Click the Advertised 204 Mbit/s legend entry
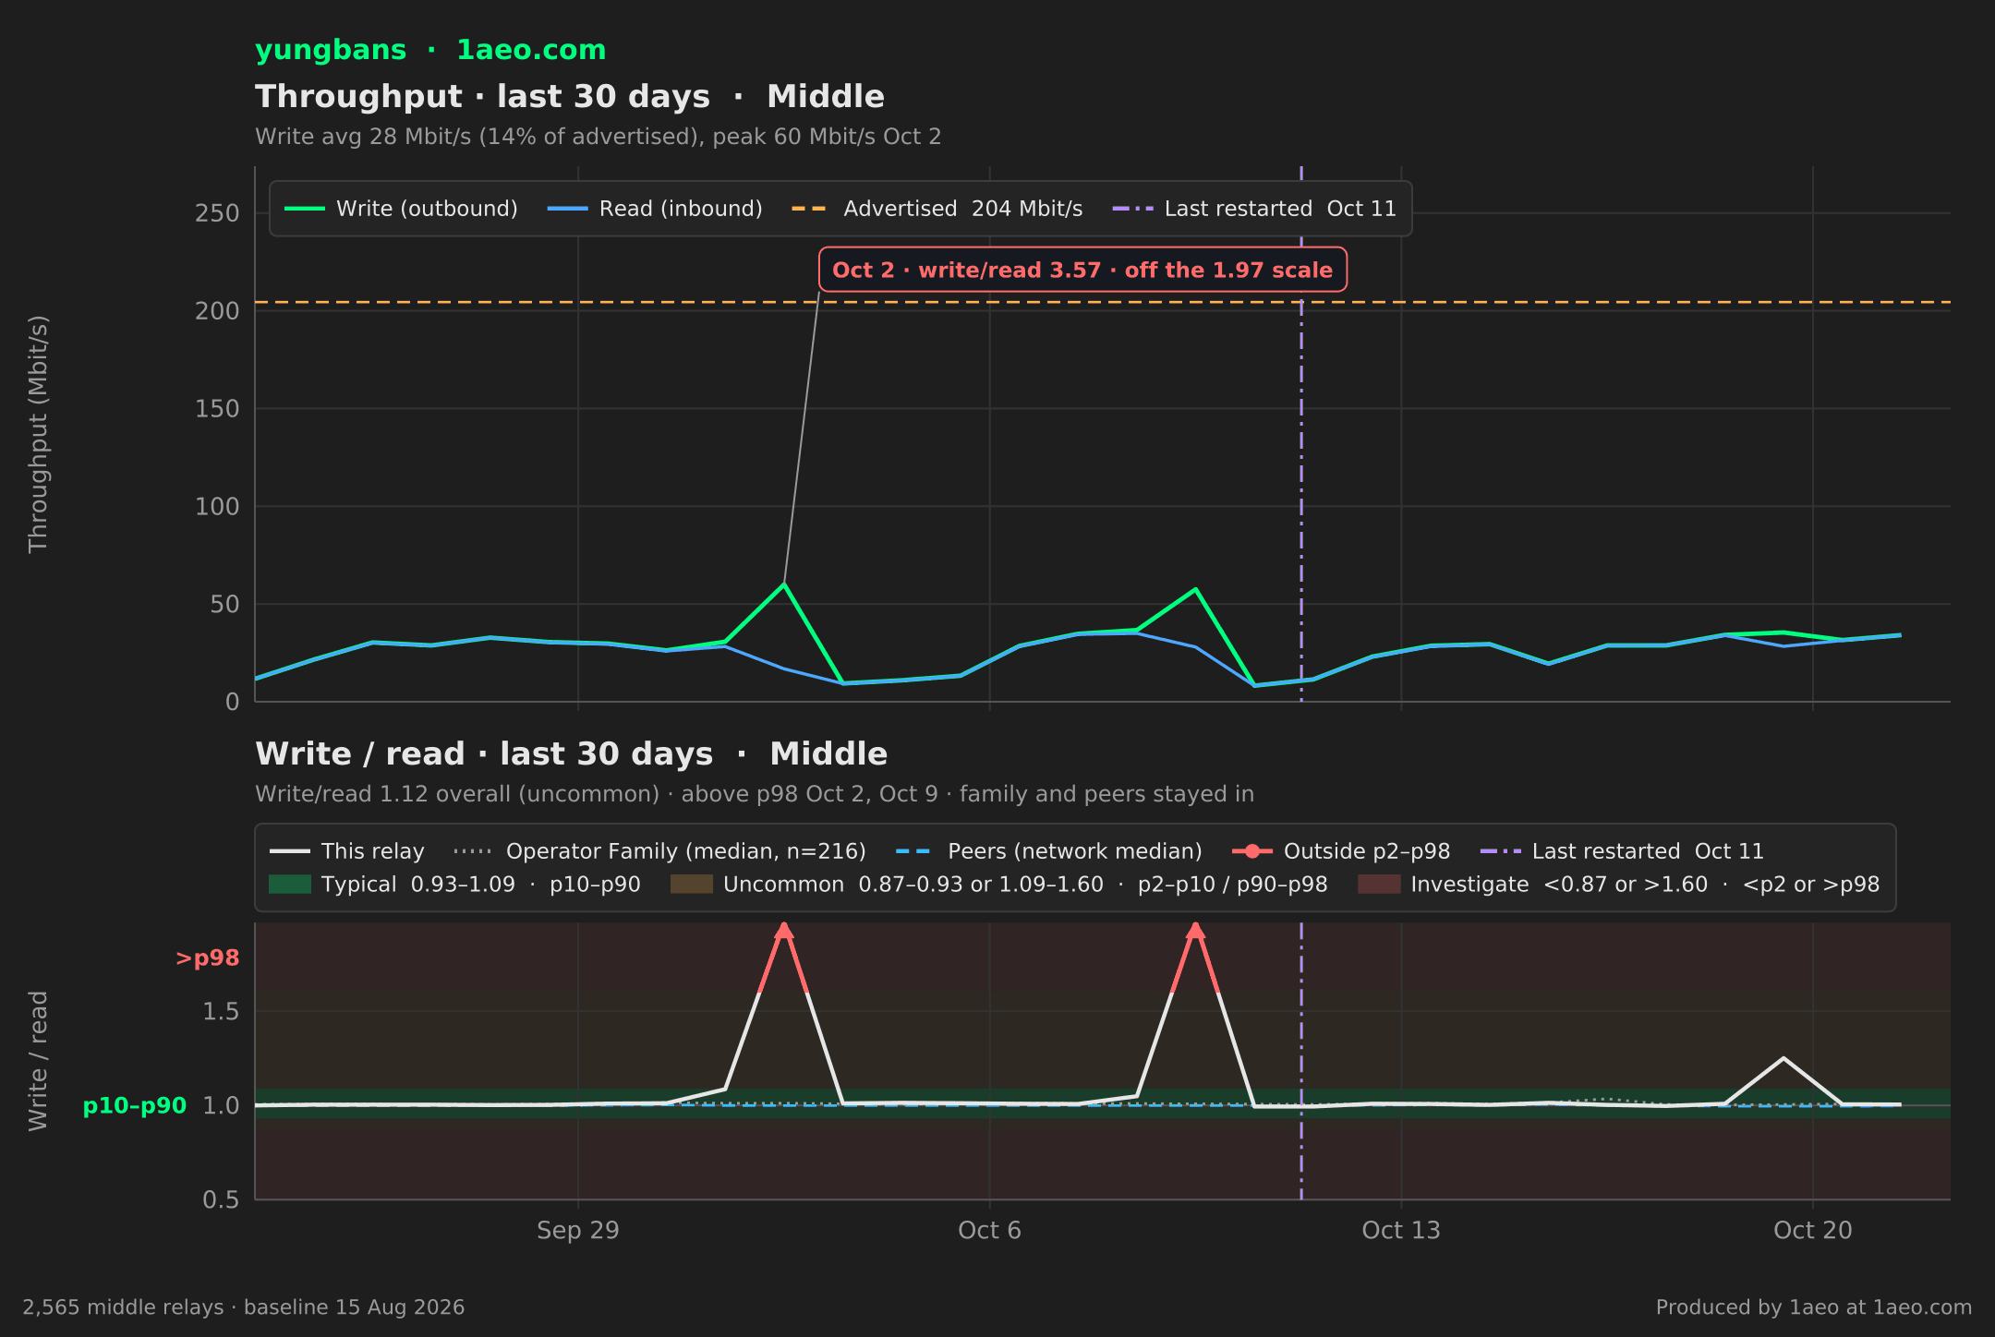 click(937, 209)
